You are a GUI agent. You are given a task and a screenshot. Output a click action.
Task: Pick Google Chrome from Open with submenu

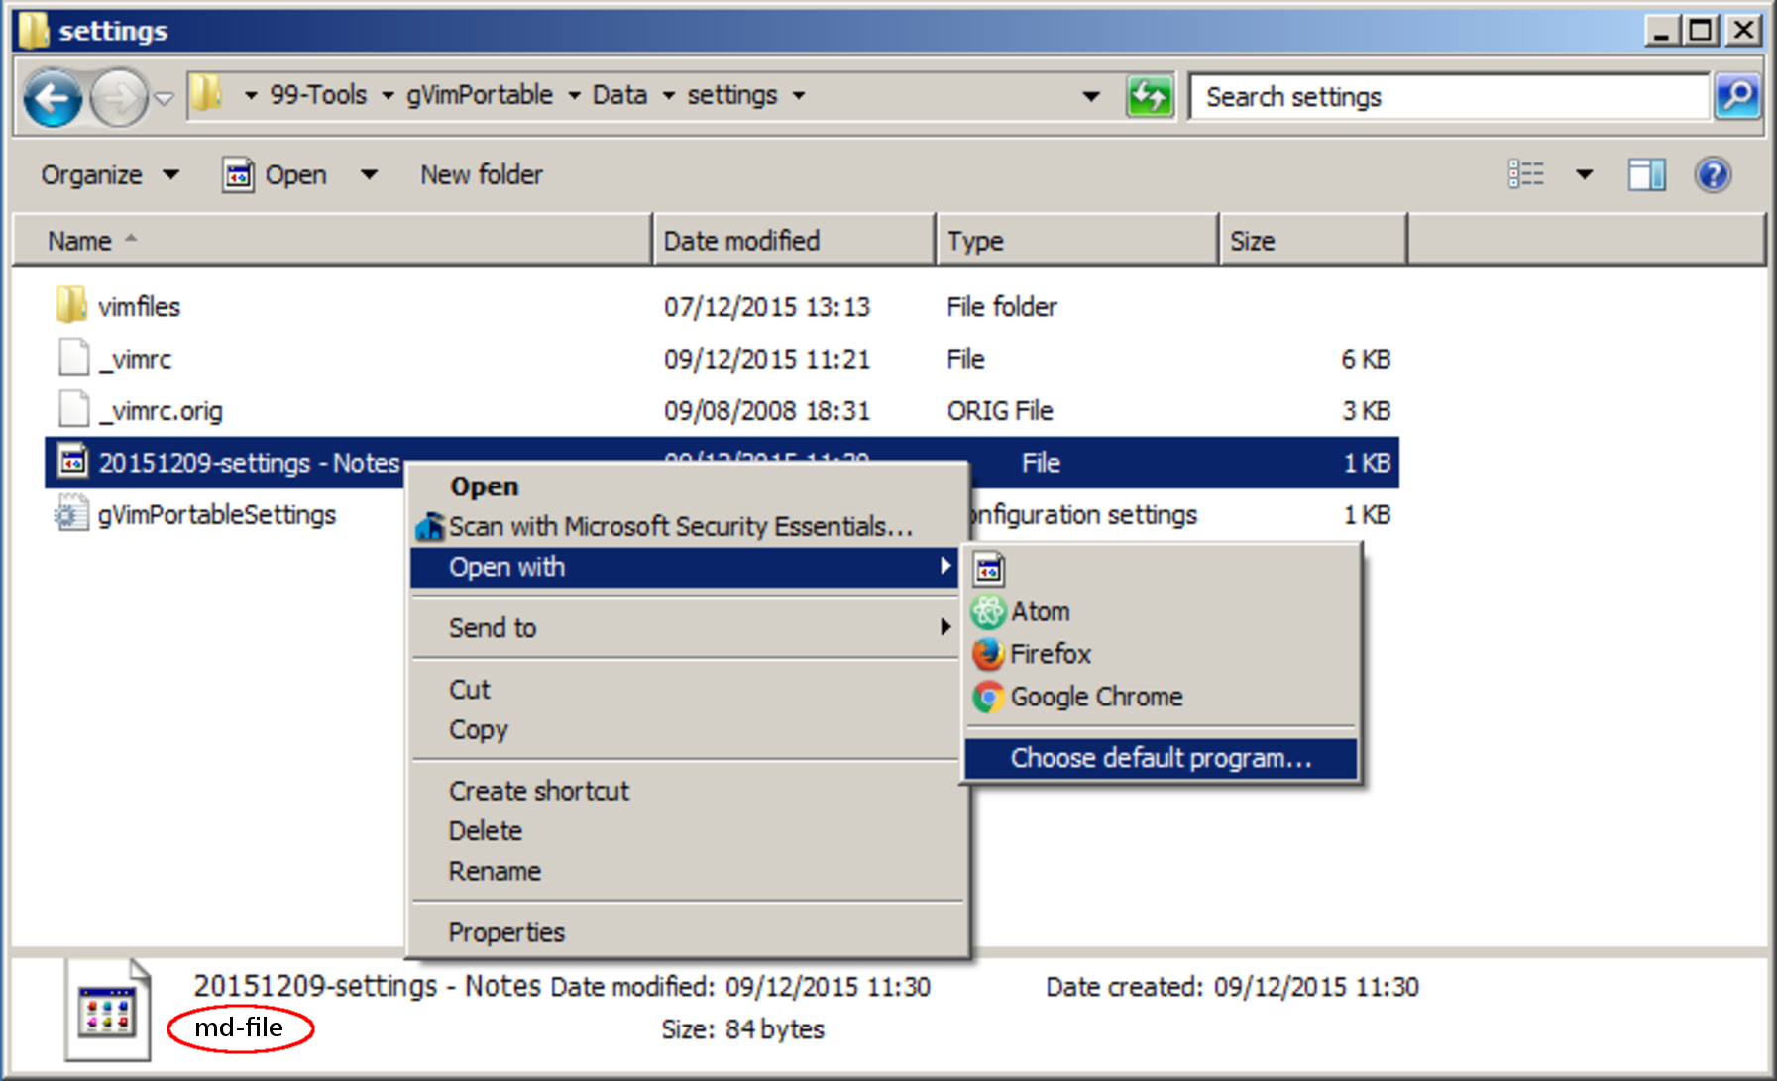point(1095,697)
